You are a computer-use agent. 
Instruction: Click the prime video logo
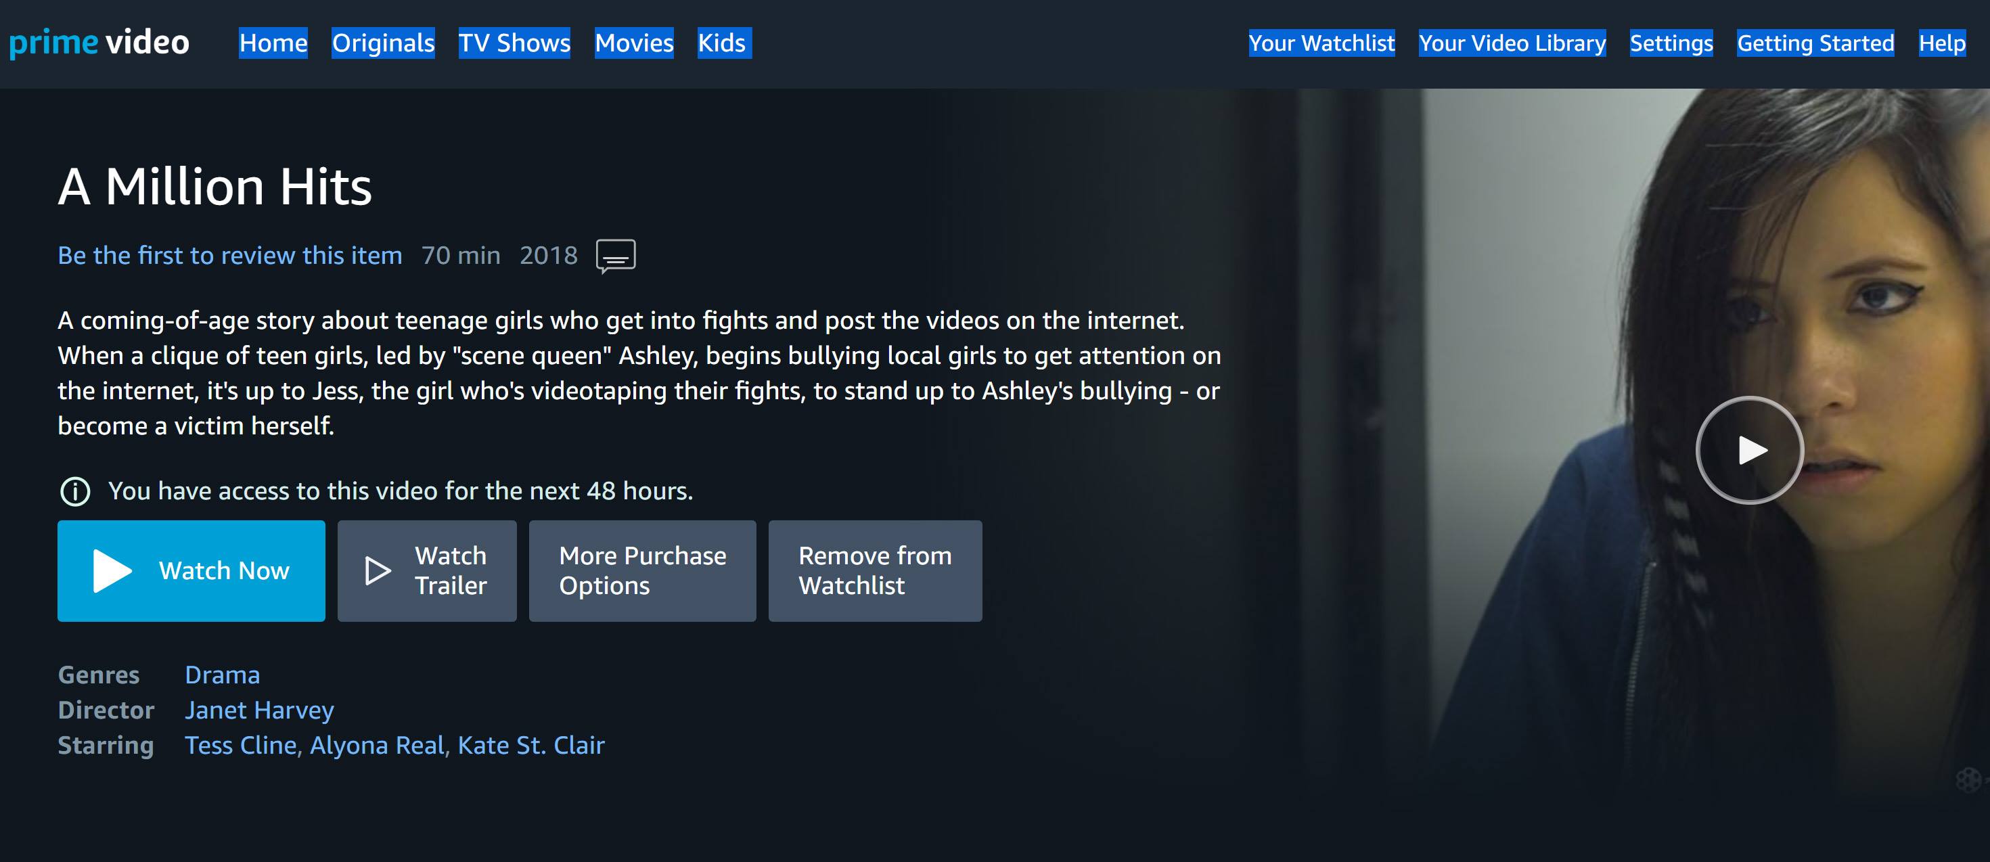point(99,43)
